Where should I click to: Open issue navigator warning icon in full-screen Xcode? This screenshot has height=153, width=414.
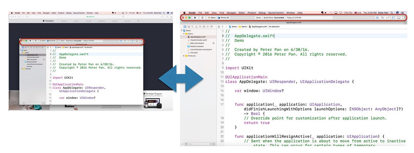point(196,27)
